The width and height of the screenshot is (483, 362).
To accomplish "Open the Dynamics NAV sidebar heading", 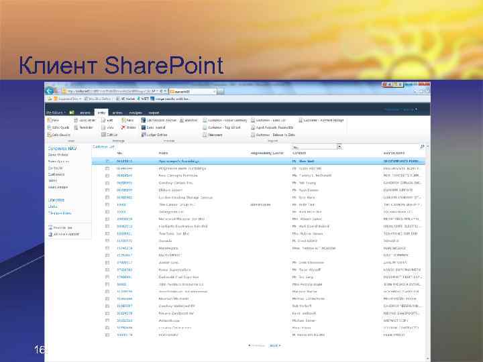I will tap(62, 148).
